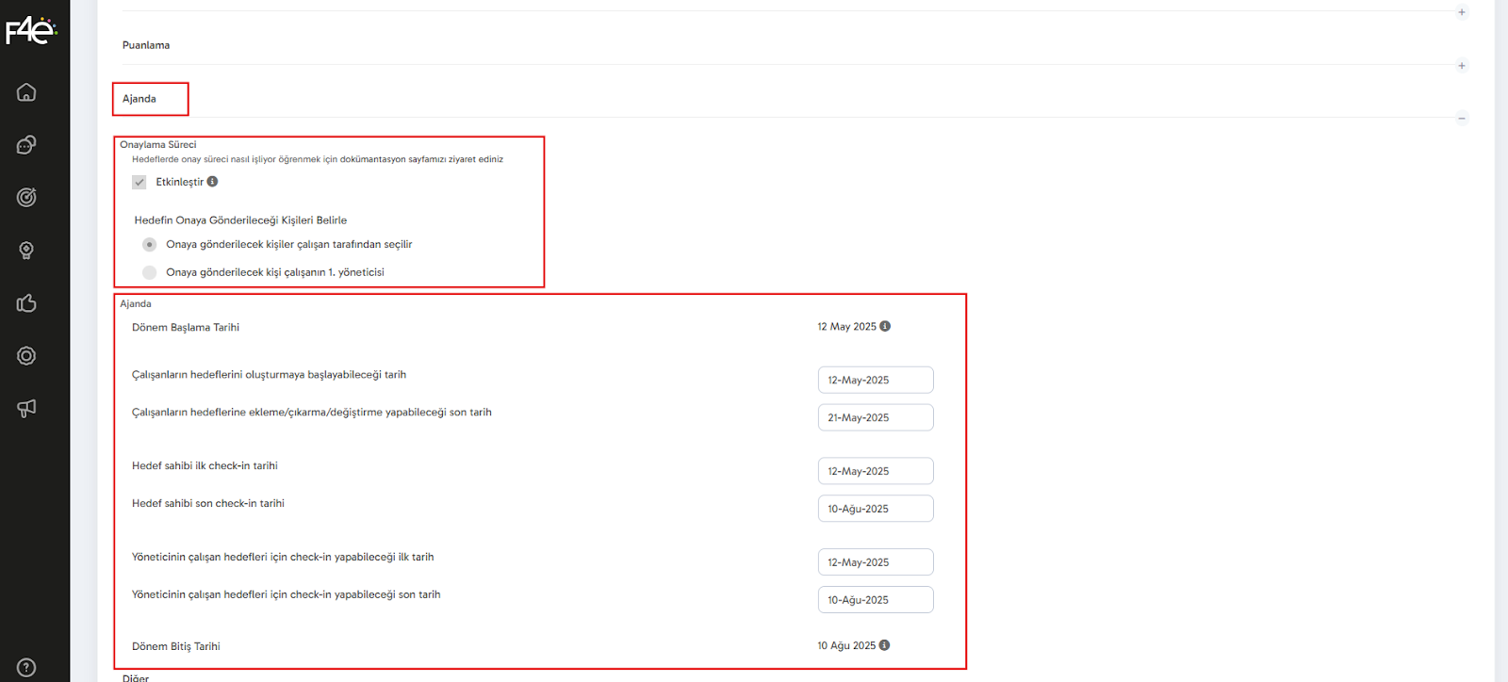Open date field for hedef oluşturma başlangıç tarihi
1508x682 pixels.
[x=875, y=381]
